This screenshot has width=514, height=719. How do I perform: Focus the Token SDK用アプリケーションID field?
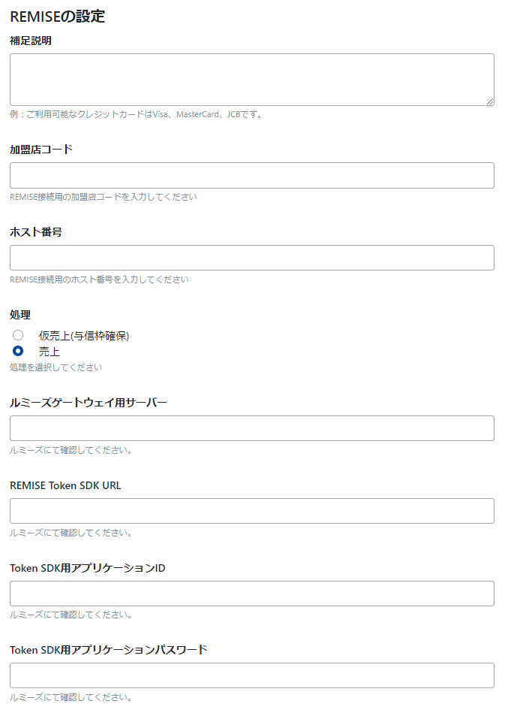click(251, 593)
